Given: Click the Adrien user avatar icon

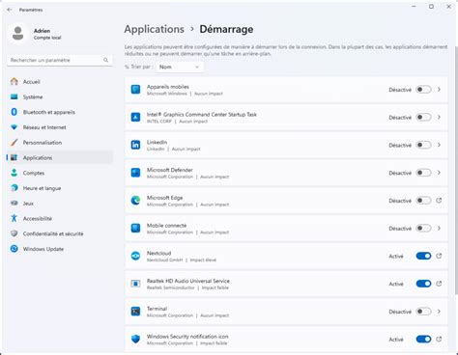Looking at the screenshot, I should pos(18,34).
